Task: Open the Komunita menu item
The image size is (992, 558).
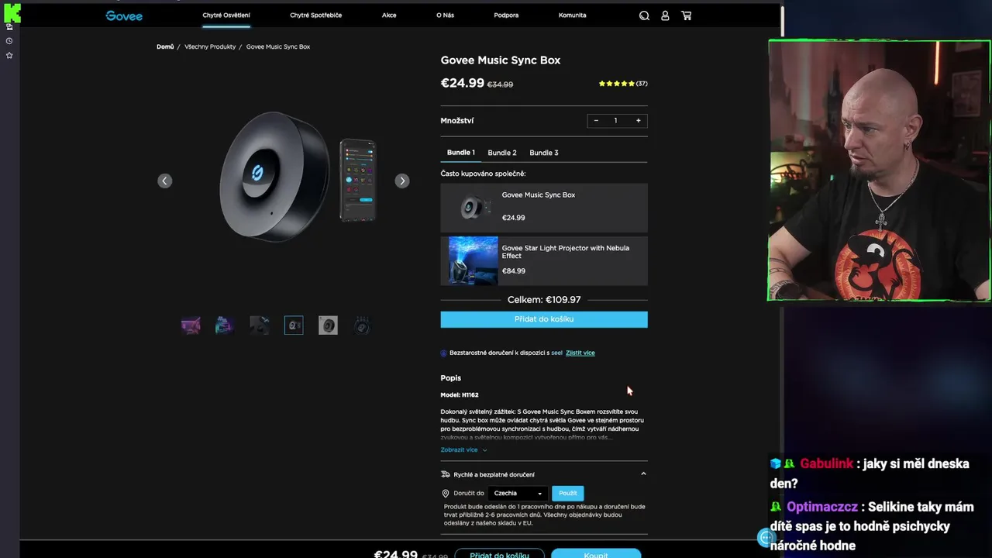Action: click(572, 15)
